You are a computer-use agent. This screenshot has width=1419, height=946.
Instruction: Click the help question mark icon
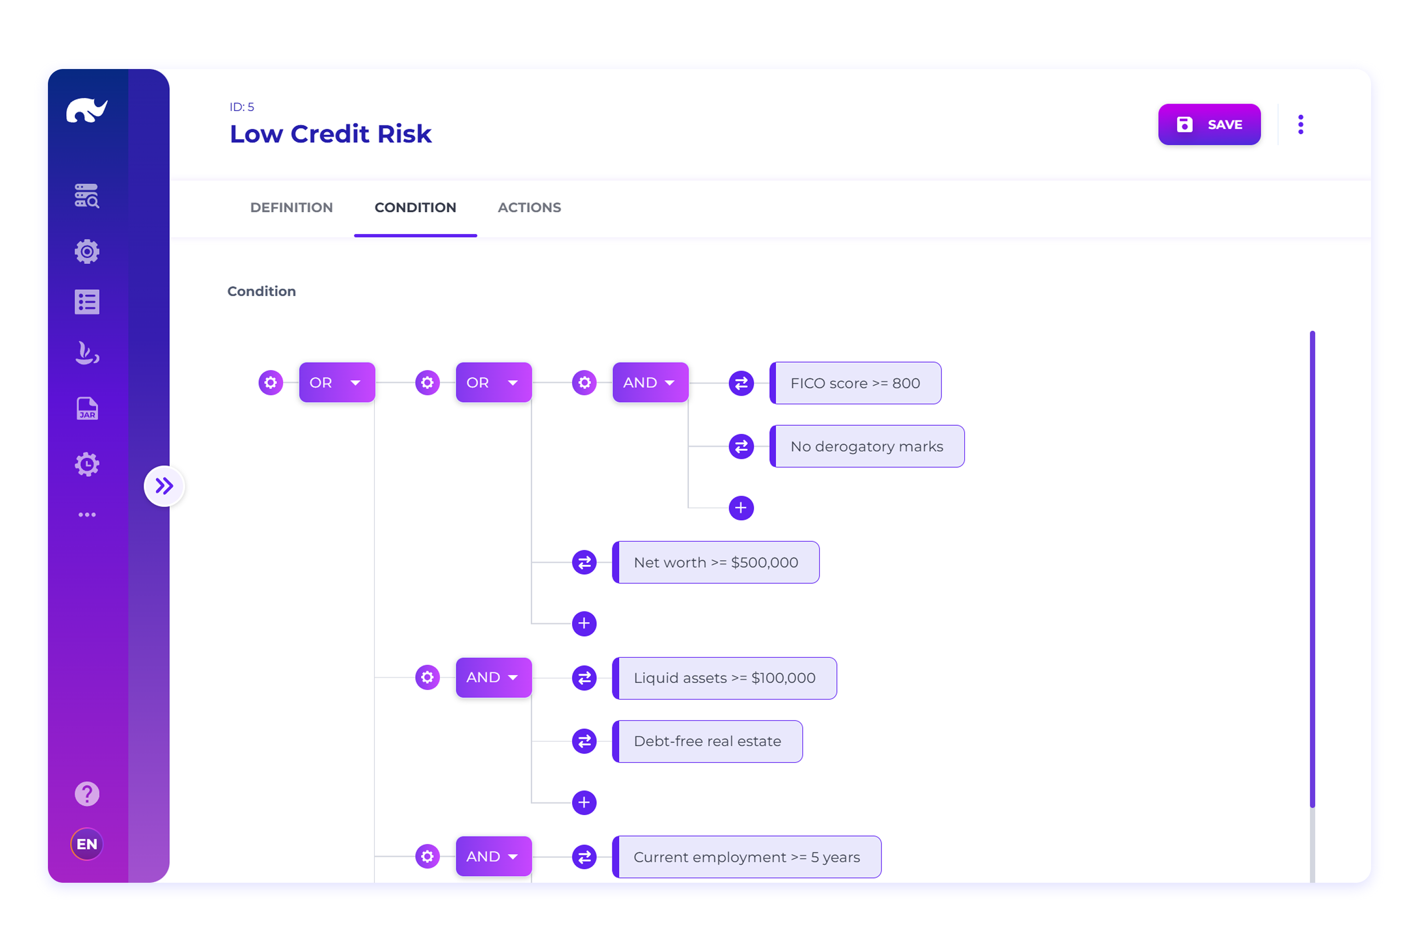point(87,794)
